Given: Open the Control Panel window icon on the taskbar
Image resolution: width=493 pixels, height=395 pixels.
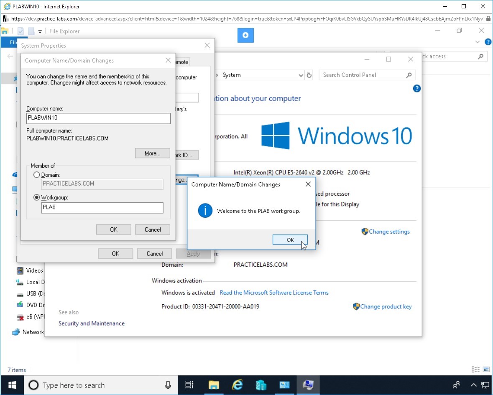Looking at the screenshot, I should (284, 385).
